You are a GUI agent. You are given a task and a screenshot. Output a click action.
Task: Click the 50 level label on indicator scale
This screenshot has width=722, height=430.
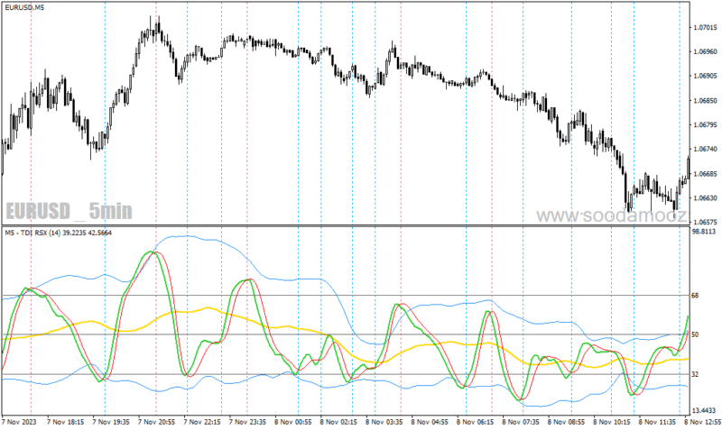click(695, 334)
